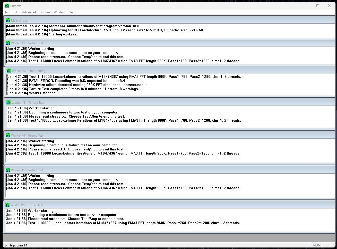This screenshot has height=249, width=337.
Task: Open the Test menu
Action: tap(7, 12)
